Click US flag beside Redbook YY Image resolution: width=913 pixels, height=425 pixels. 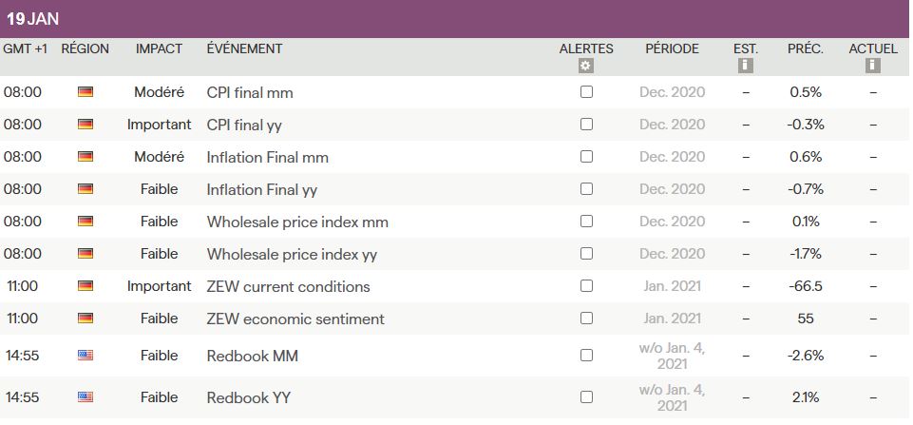tap(86, 396)
